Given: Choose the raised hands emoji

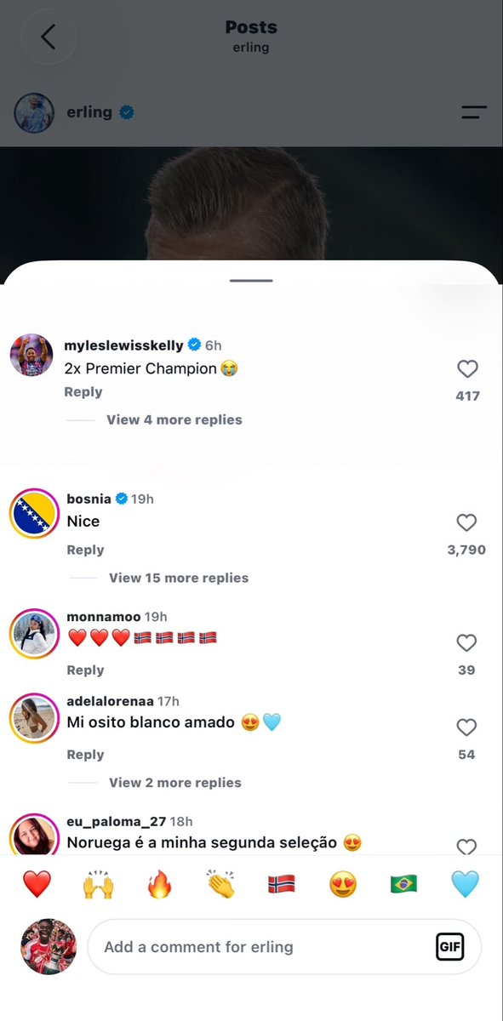Looking at the screenshot, I should pos(98,885).
